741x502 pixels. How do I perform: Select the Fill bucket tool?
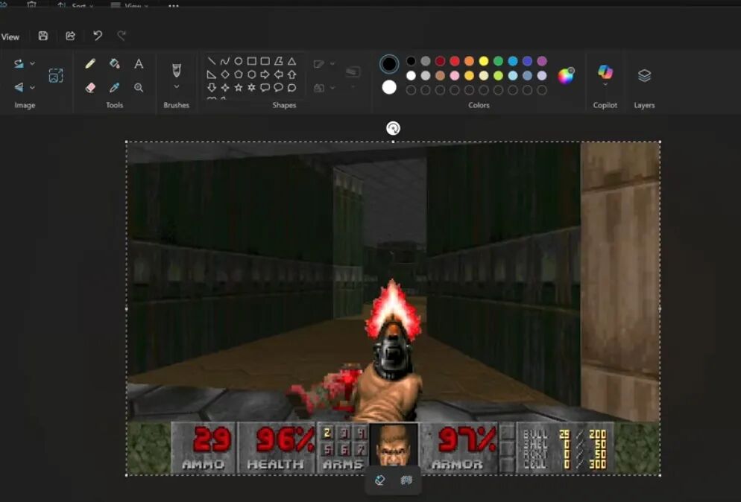(114, 63)
